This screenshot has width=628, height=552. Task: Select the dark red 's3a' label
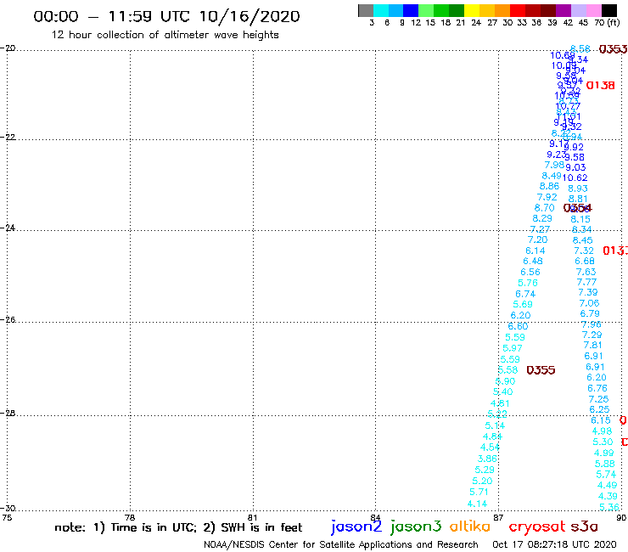[x=584, y=527]
